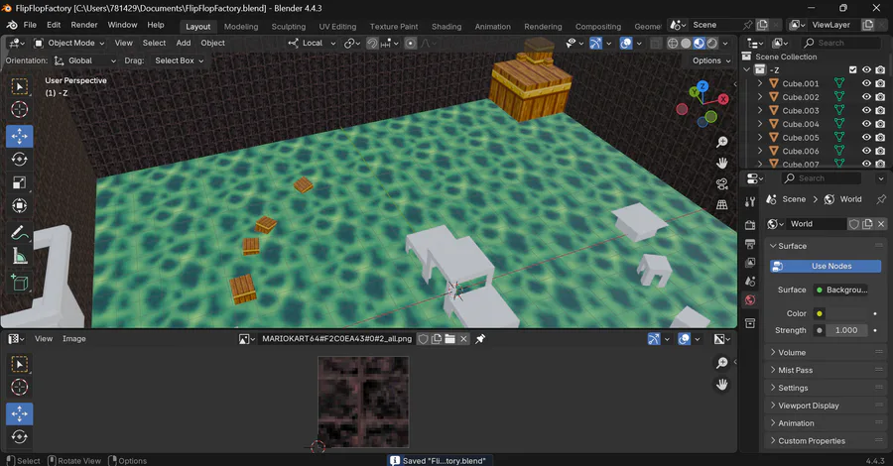Switch to material preview shading
The height and width of the screenshot is (466, 893).
(x=699, y=44)
